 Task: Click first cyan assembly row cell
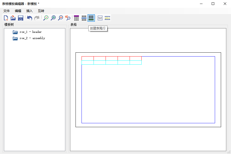point(88,63)
